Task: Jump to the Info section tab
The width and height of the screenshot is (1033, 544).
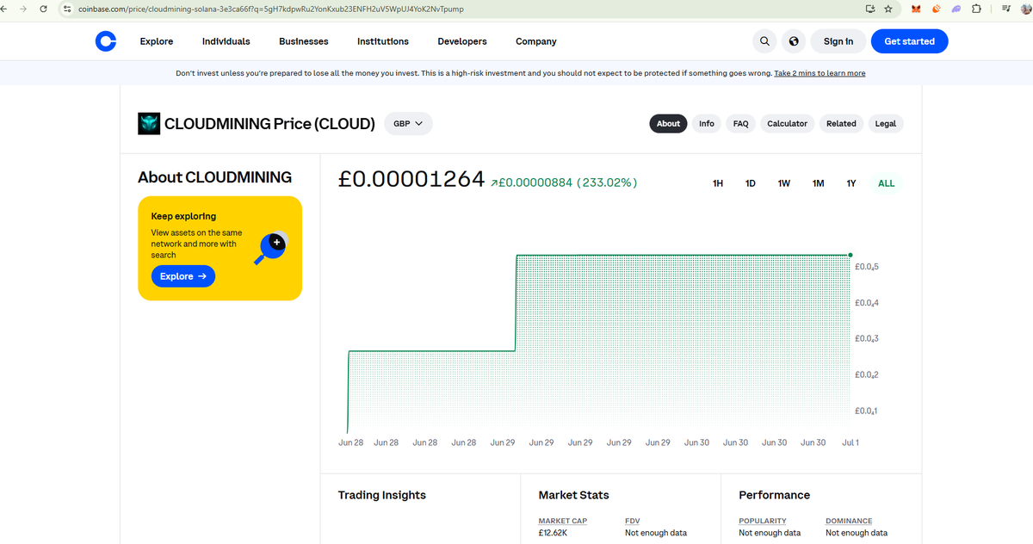Action: 707,123
